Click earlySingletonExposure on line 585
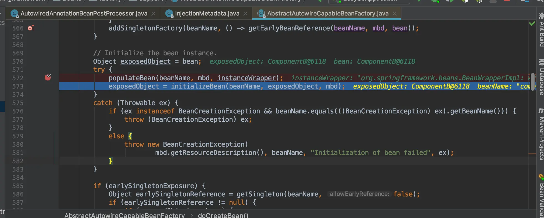 151,186
